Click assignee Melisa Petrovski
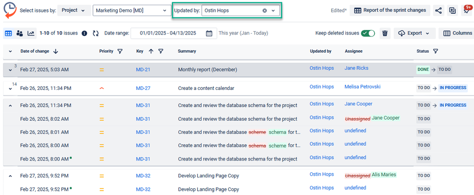 tap(362, 87)
